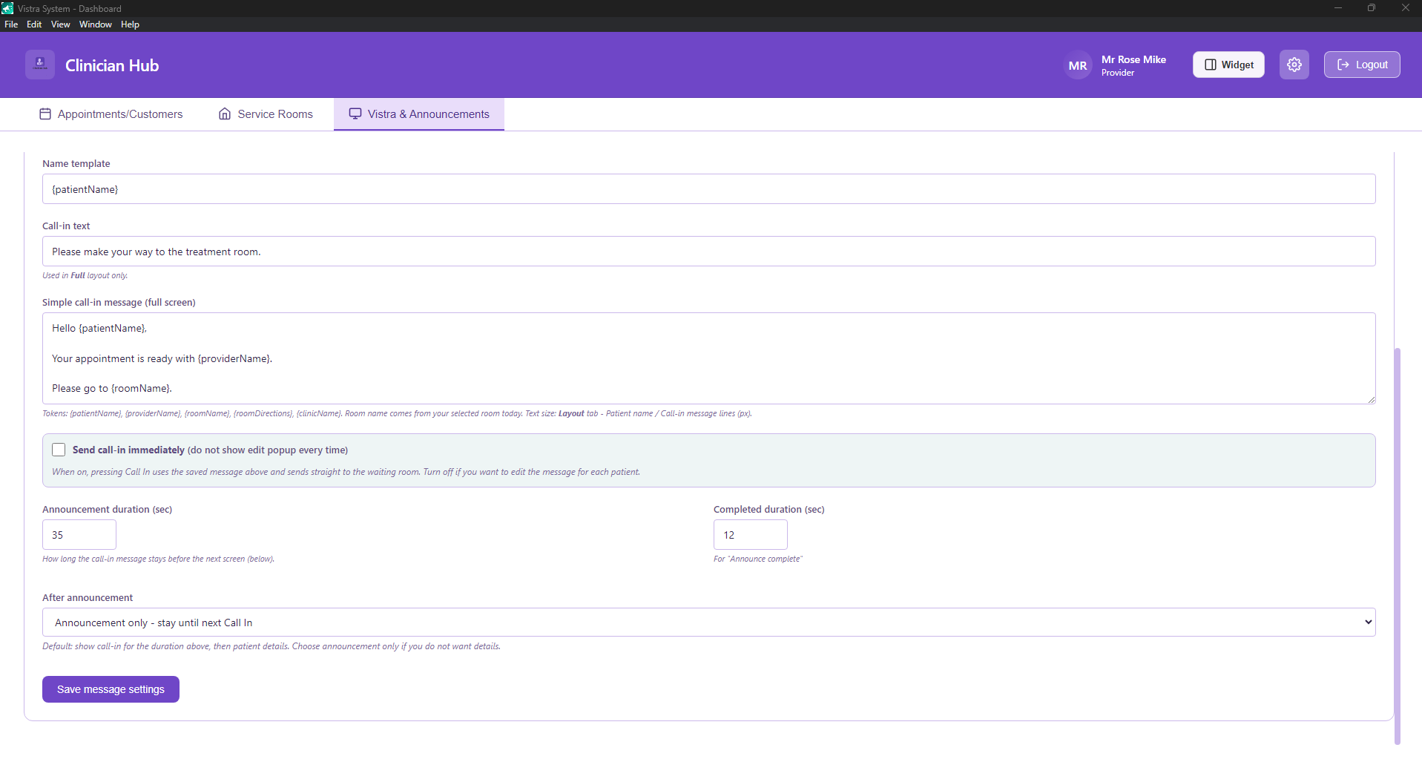
Task: Open the Edit menu
Action: 34,24
